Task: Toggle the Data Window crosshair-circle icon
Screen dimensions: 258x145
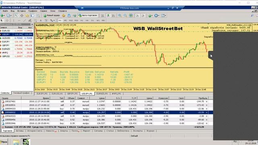Action: (22, 15)
